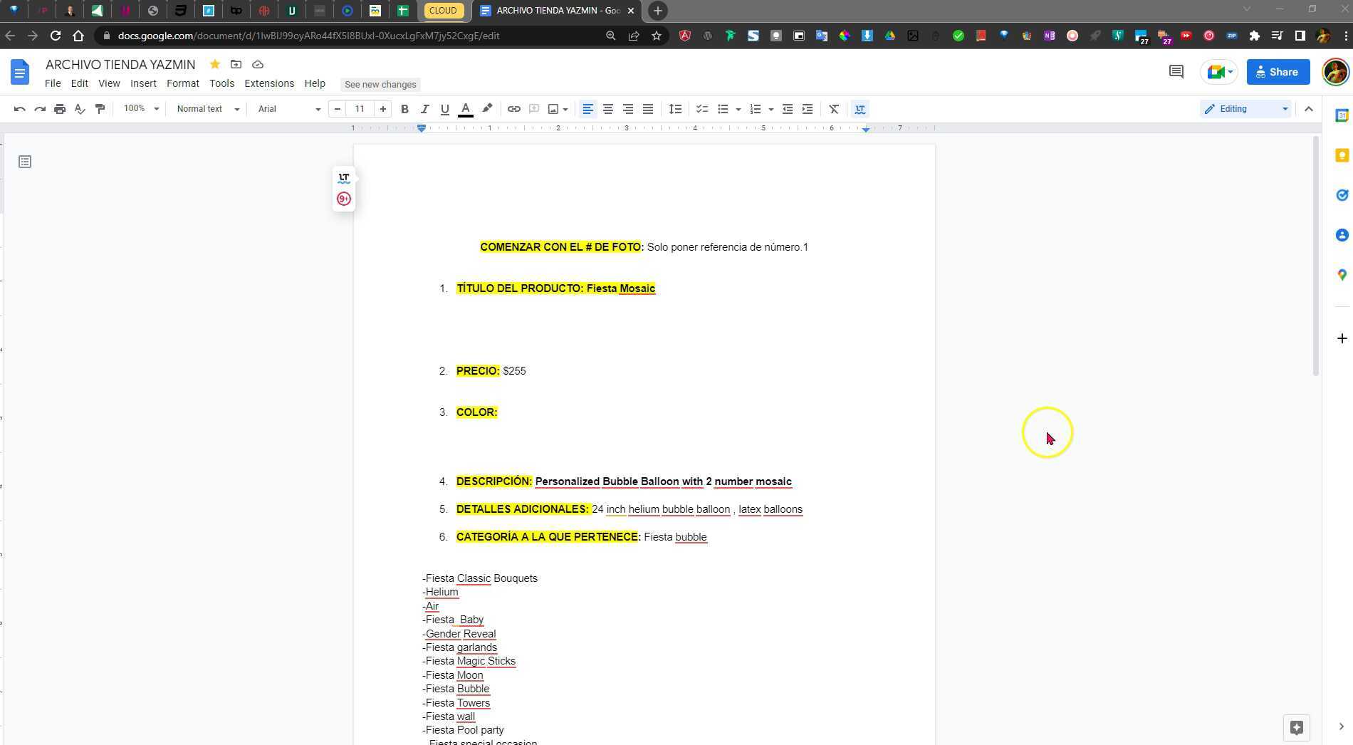Clear formatting with the toolbar icon
1353x745 pixels.
[833, 109]
